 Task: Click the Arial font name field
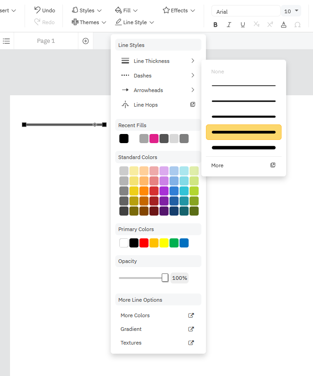[x=246, y=11]
